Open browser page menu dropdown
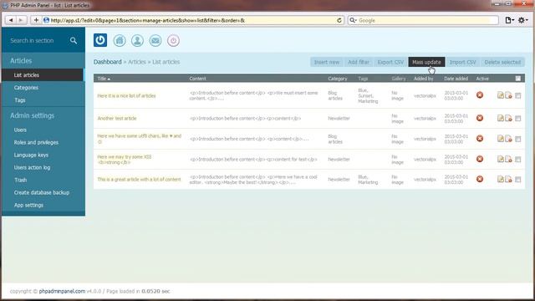535x301 pixels. (x=509, y=20)
